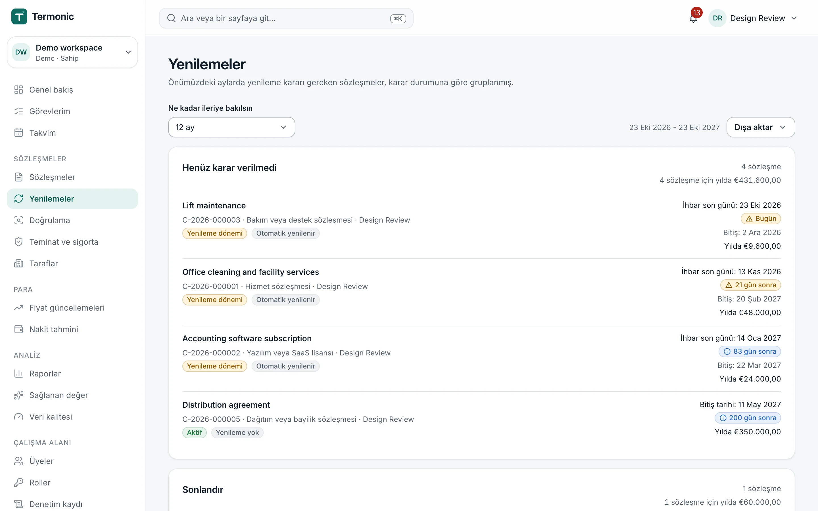Image resolution: width=818 pixels, height=511 pixels.
Task: Click the Genel bakış dashboard icon
Action: [x=18, y=89]
